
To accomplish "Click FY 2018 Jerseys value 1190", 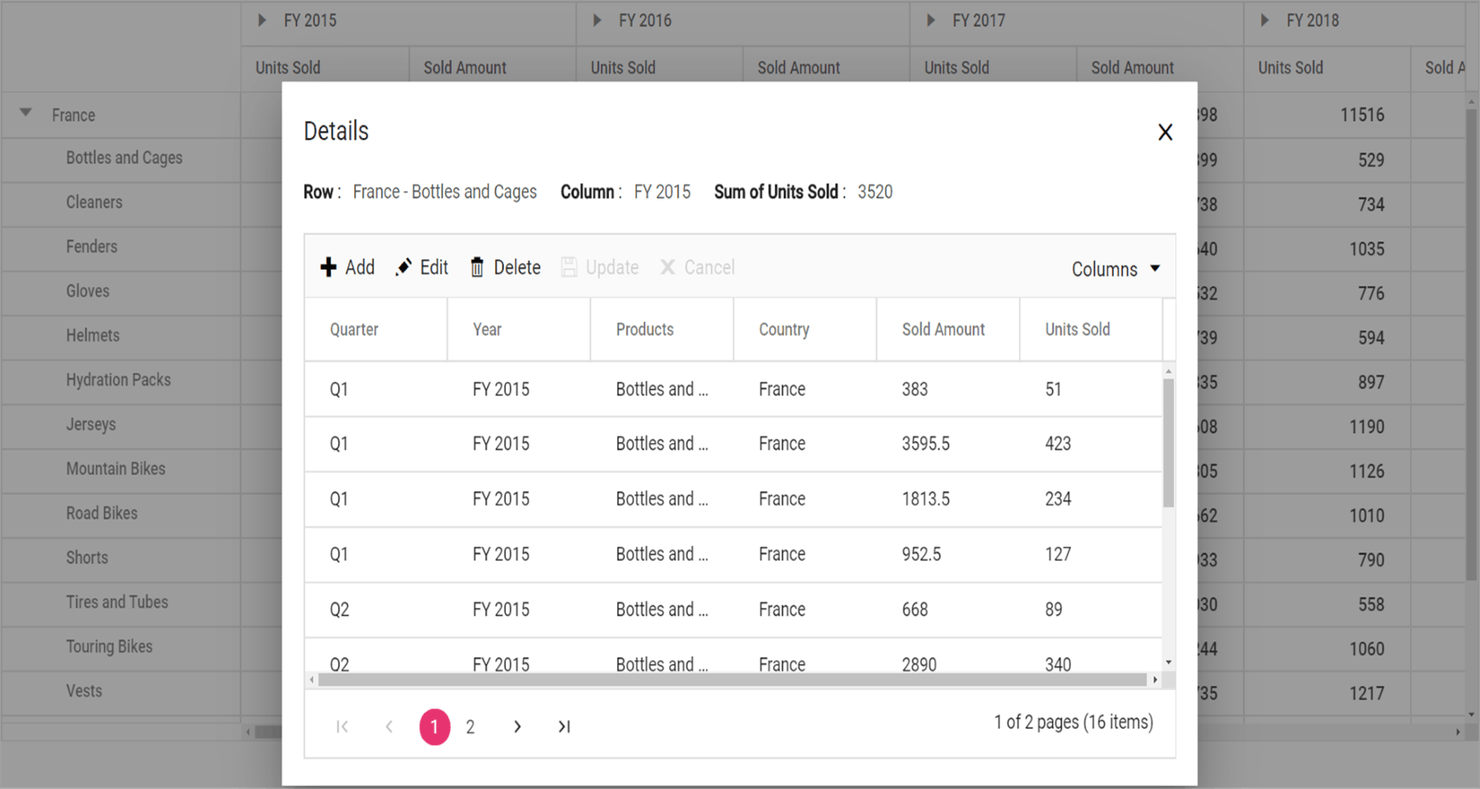I will point(1327,426).
